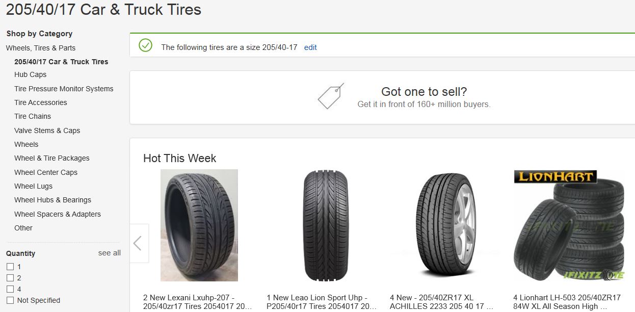Select Tire Pressure Monitor Systems category
The image size is (635, 312).
[64, 89]
